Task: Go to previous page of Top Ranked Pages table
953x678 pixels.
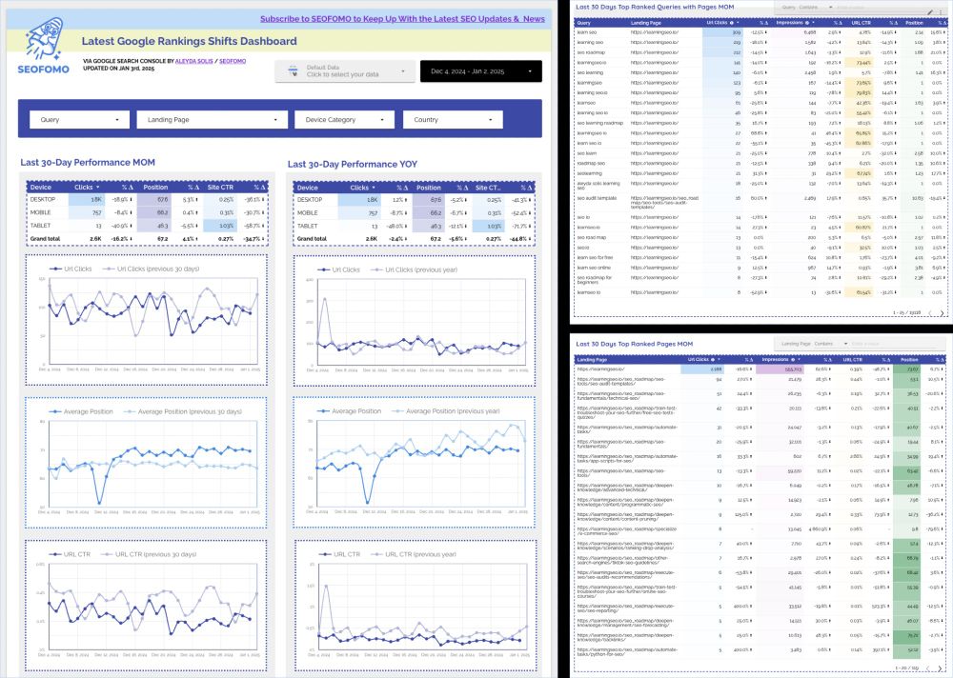Action: tap(930, 668)
